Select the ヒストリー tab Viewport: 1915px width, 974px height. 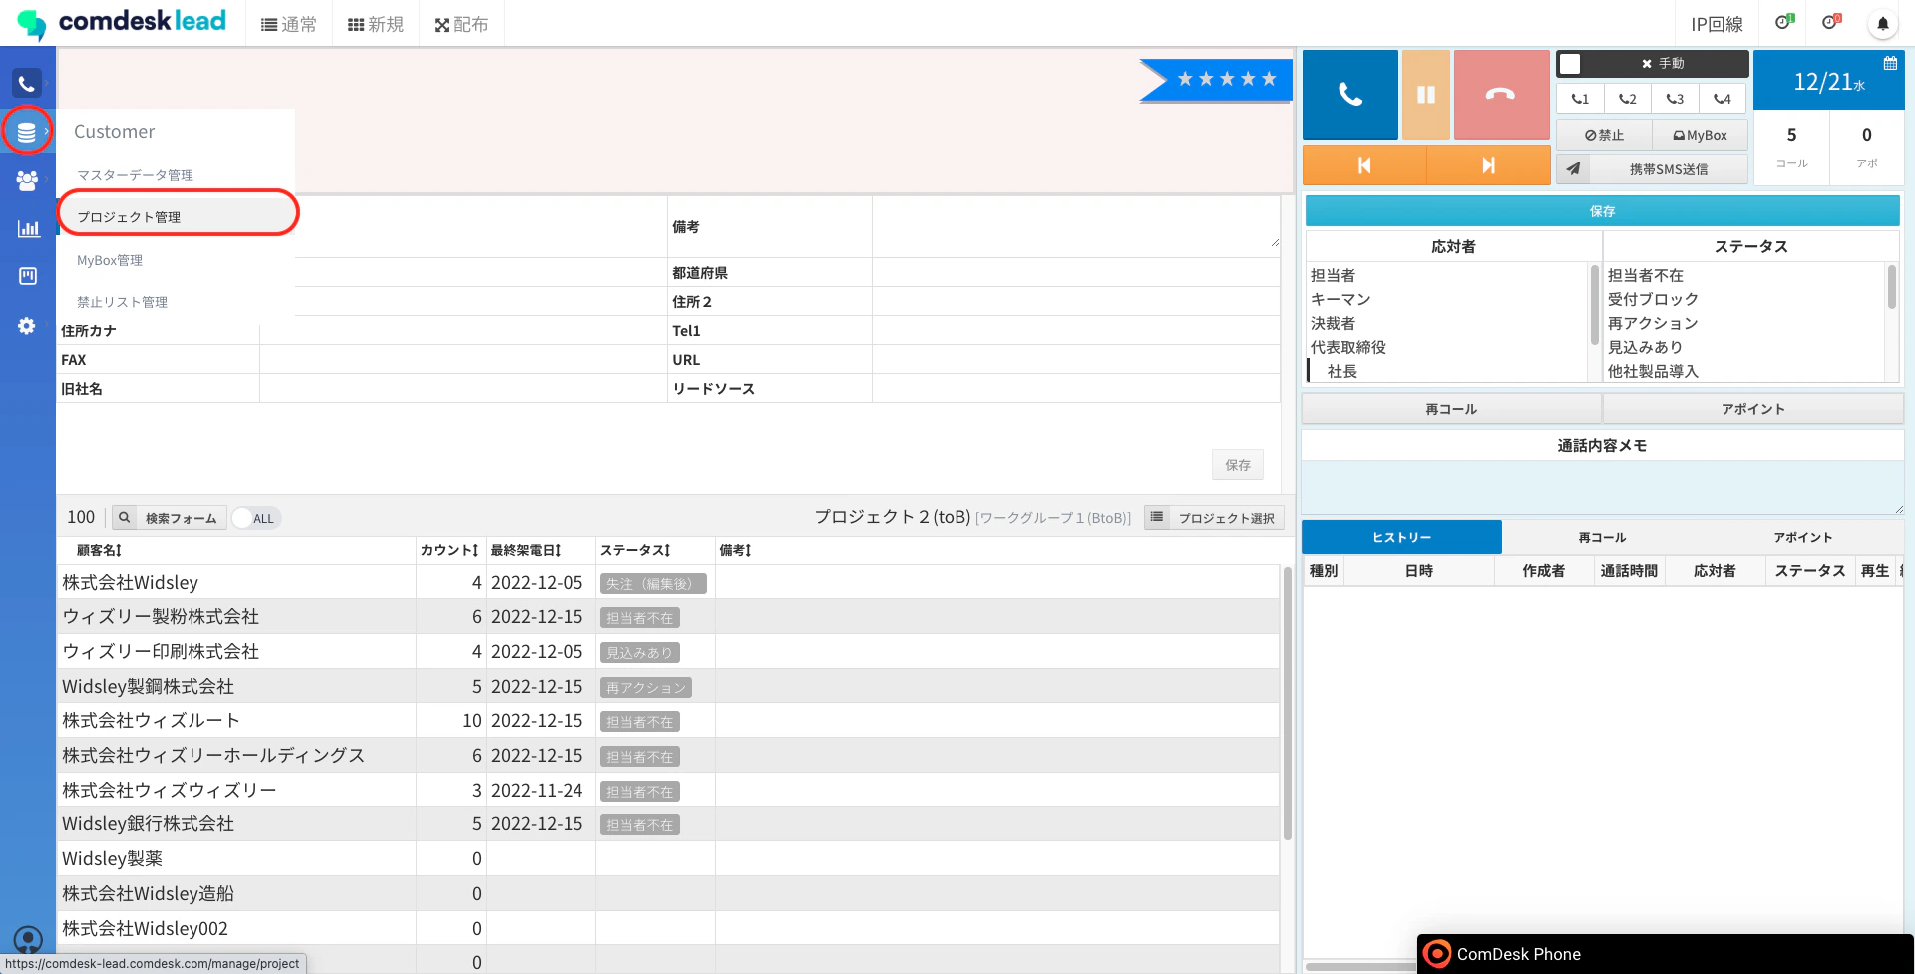1402,537
